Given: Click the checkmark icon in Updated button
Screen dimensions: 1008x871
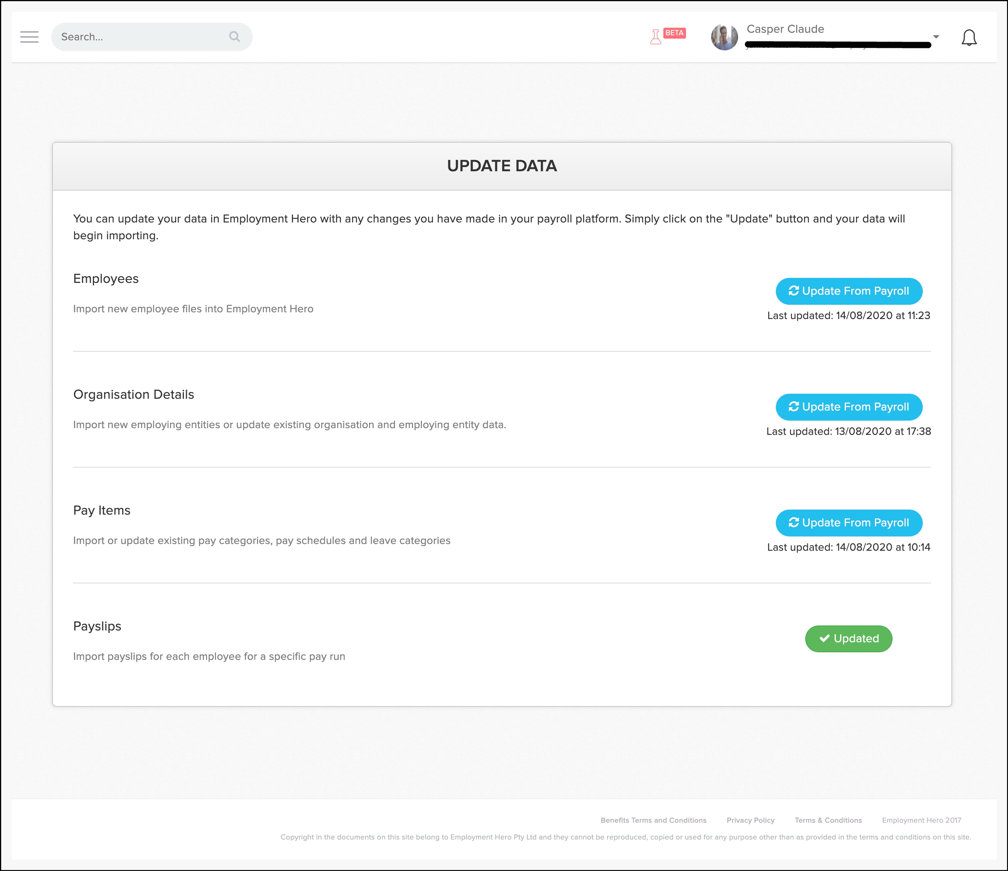Looking at the screenshot, I should point(824,638).
